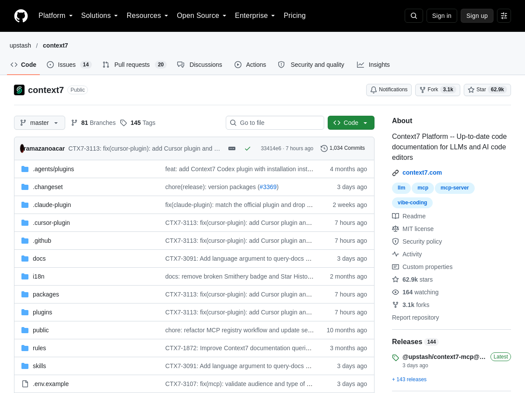Switch to the Security and quality tab

coord(311,65)
